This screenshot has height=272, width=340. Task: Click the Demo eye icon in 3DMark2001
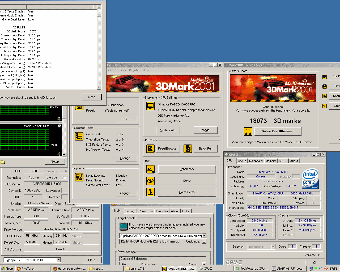tap(150, 181)
